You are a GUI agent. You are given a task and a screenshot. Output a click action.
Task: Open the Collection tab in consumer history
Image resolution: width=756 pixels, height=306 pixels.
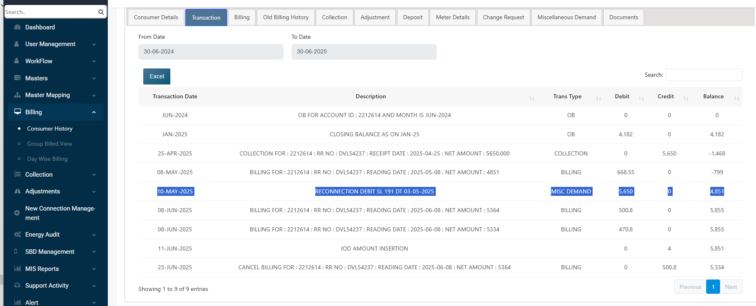335,17
